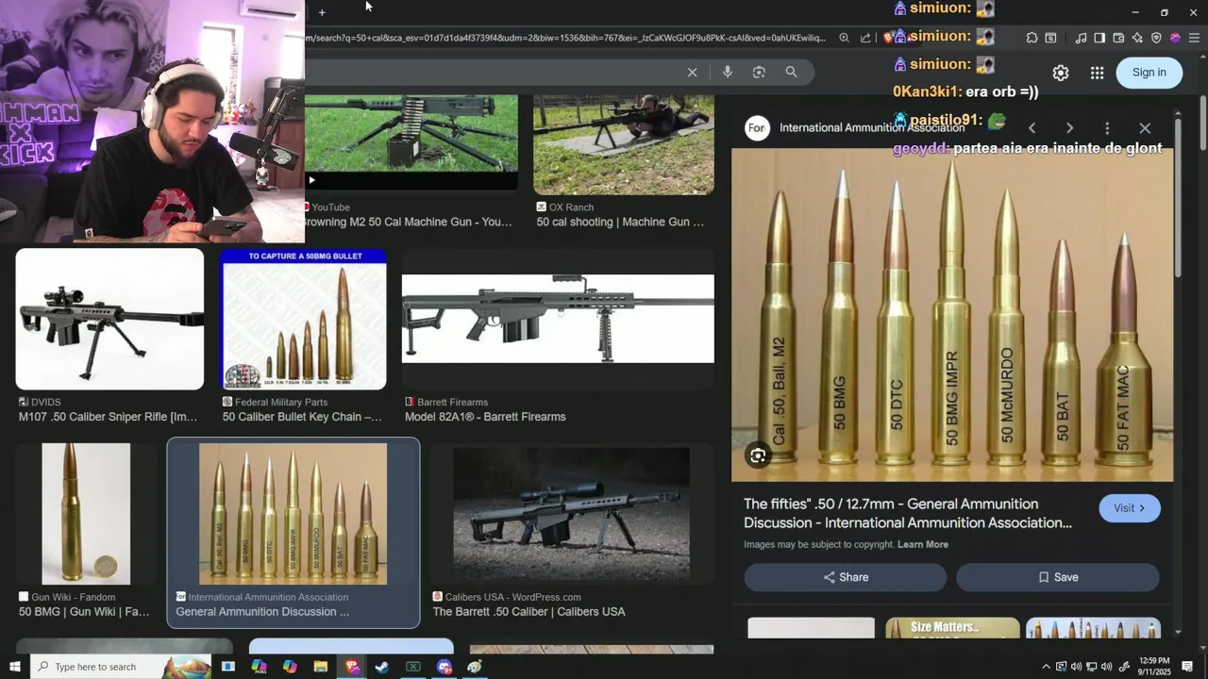Open the Windows Start menu
The width and height of the screenshot is (1208, 679).
(14, 667)
